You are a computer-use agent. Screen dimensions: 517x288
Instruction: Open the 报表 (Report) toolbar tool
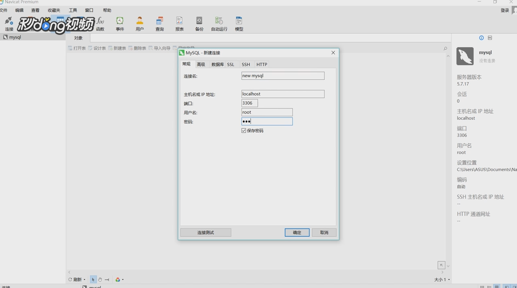tap(179, 24)
